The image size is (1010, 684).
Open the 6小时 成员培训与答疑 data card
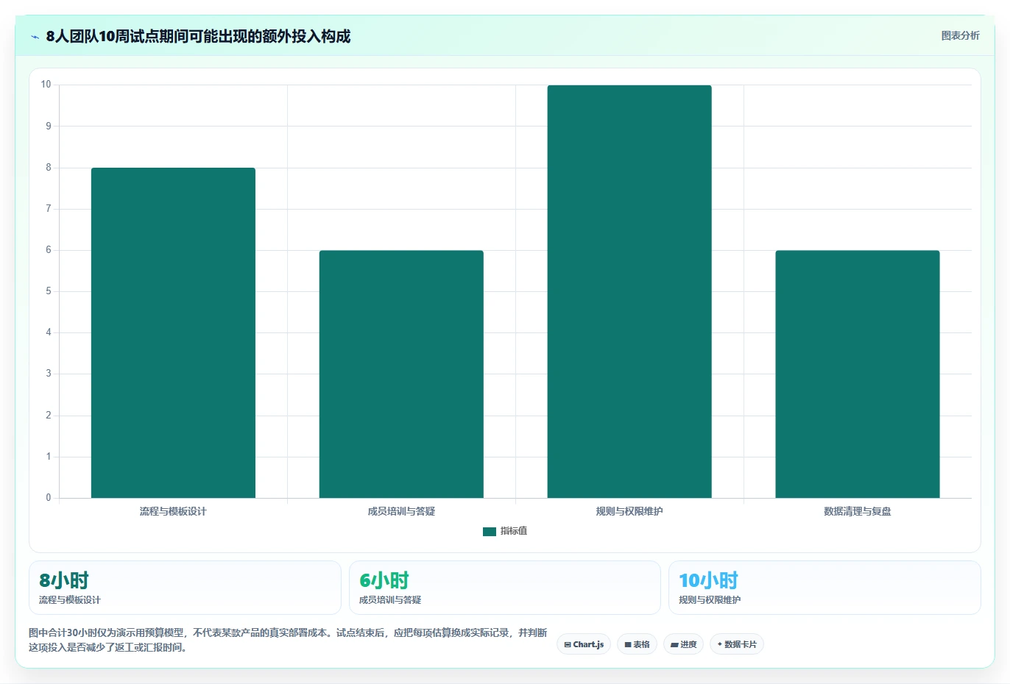(x=505, y=588)
